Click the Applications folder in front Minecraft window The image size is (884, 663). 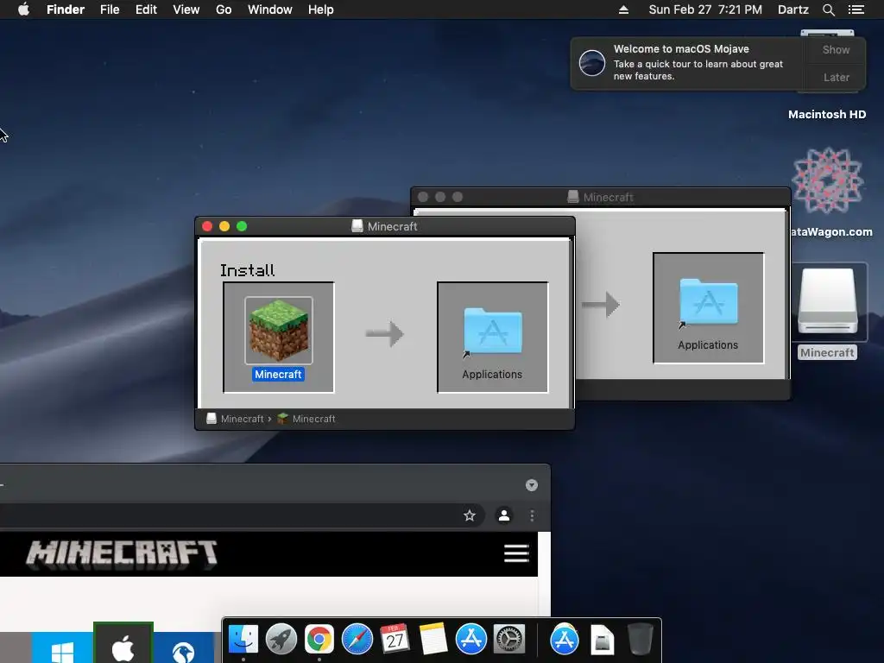point(492,332)
